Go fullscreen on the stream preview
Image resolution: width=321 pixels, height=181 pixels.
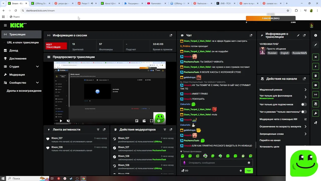[x=151, y=121]
